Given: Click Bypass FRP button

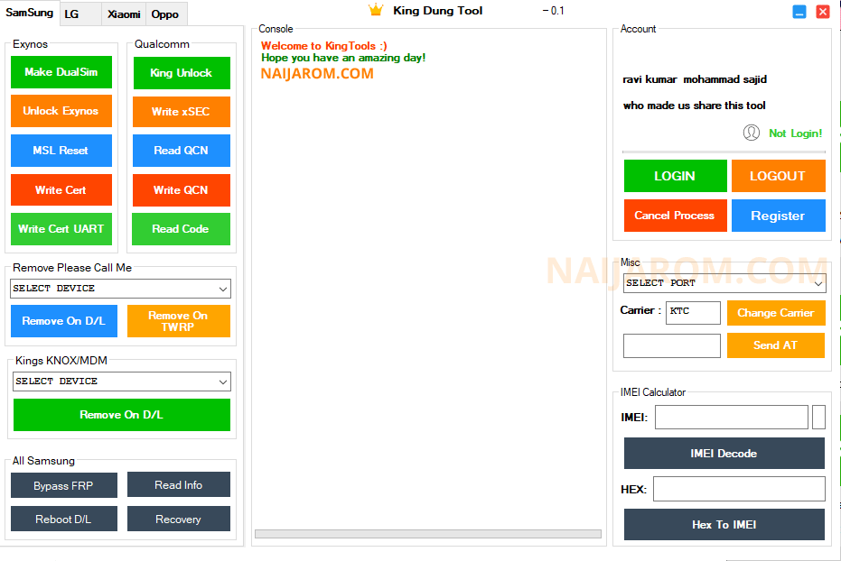Looking at the screenshot, I should pos(64,485).
